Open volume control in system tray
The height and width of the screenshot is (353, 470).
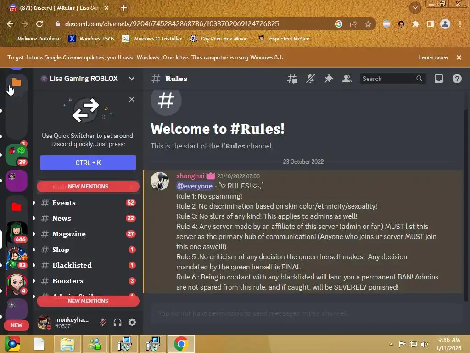tap(425, 344)
